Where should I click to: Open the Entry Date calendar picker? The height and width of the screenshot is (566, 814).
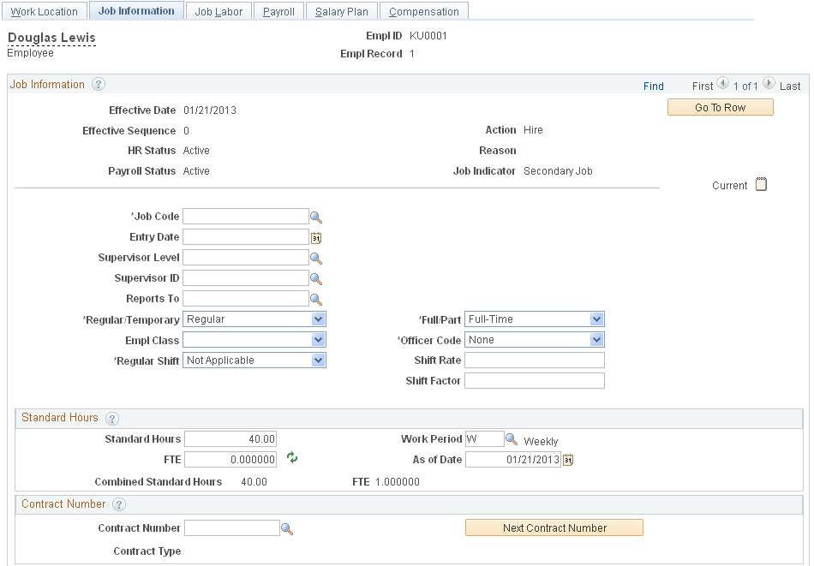point(316,238)
